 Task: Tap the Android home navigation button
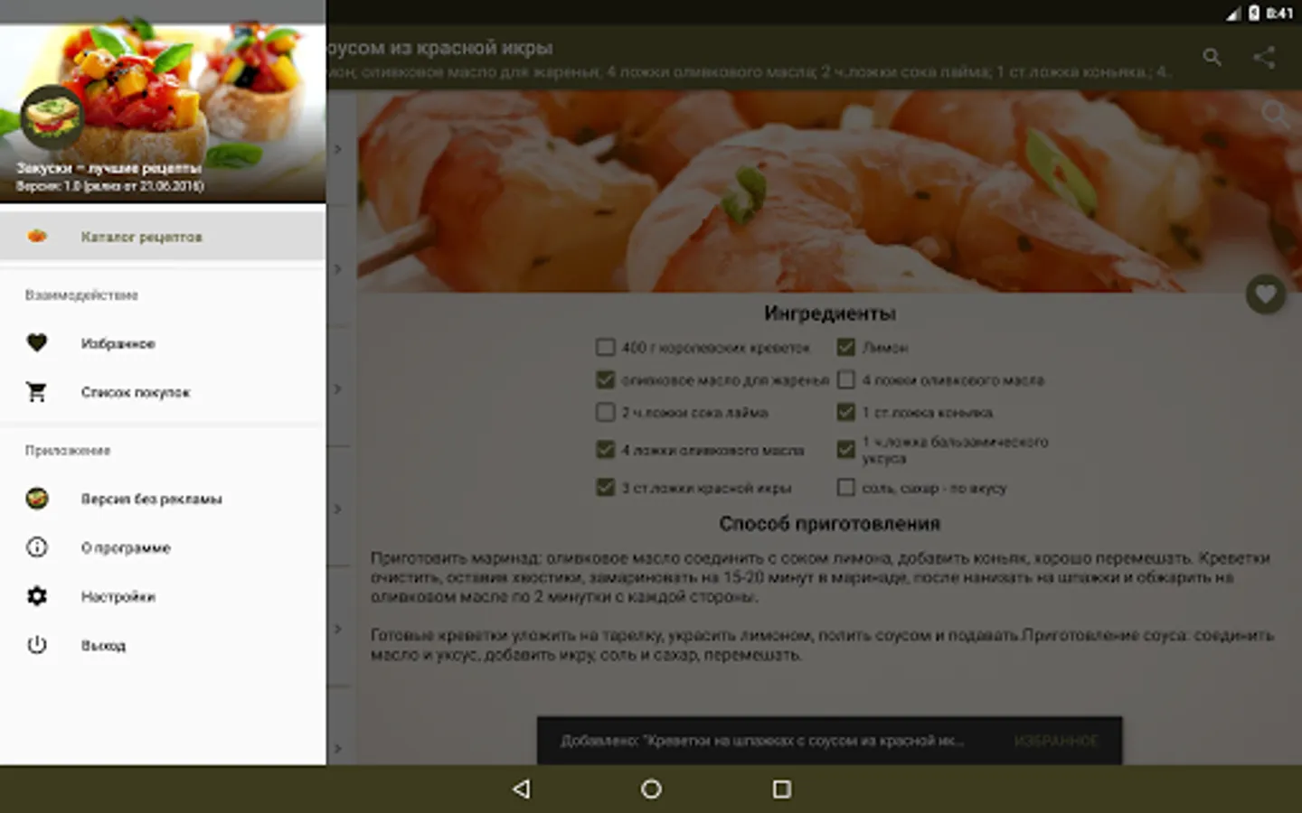651,789
